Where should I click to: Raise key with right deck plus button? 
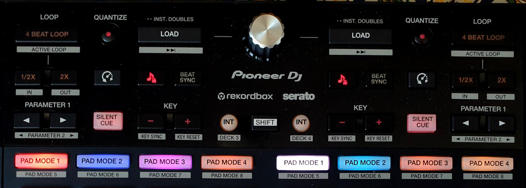click(379, 123)
